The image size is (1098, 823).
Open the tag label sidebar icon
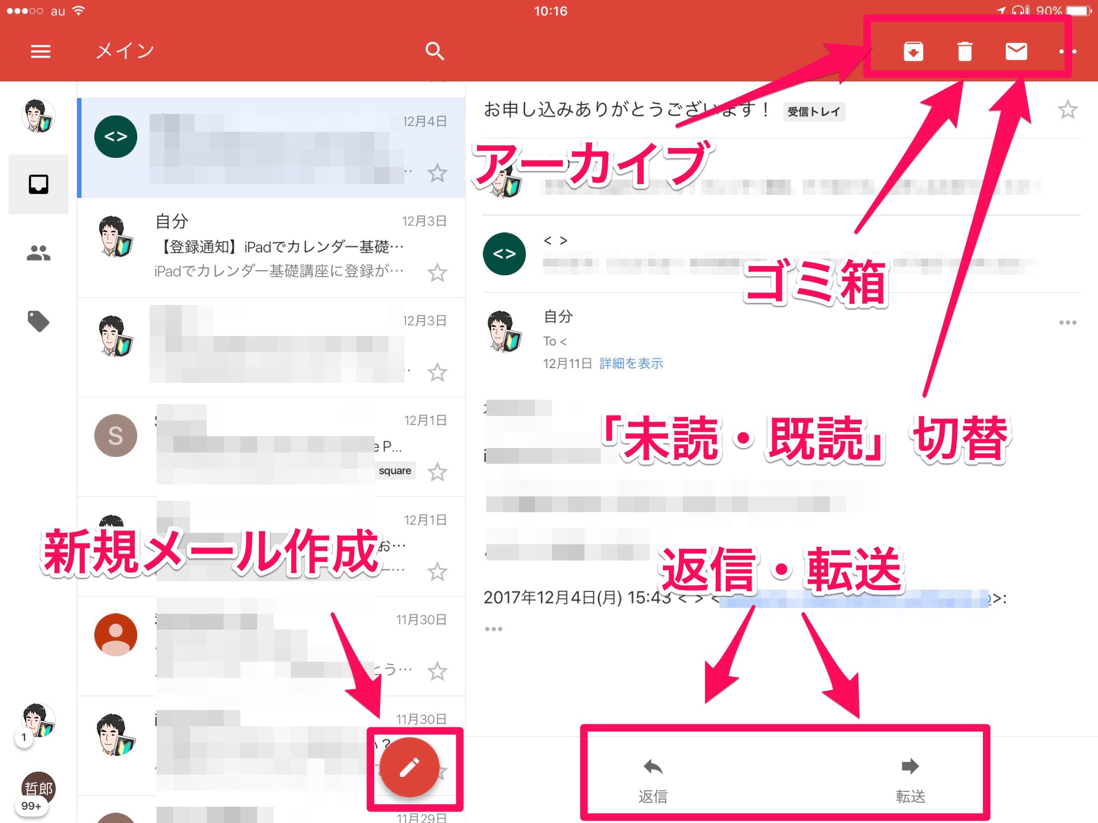(x=38, y=322)
